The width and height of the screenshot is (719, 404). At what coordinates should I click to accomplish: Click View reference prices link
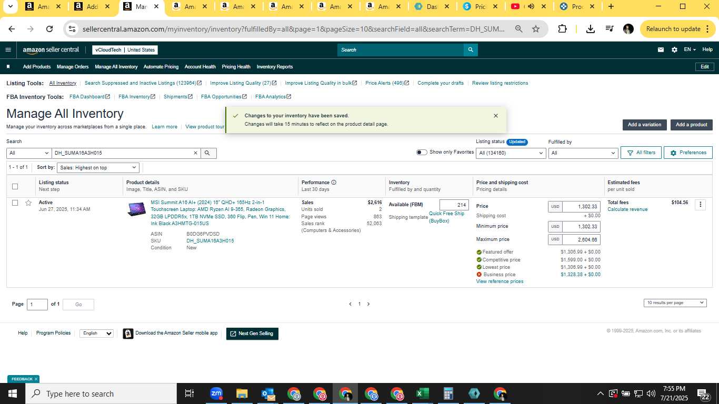pyautogui.click(x=500, y=281)
